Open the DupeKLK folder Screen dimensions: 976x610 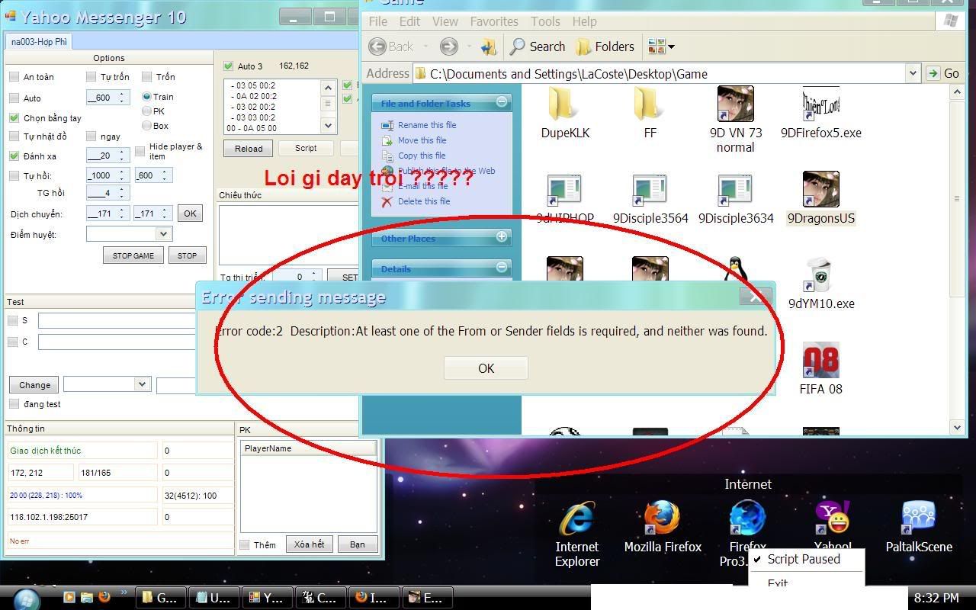pyautogui.click(x=565, y=112)
